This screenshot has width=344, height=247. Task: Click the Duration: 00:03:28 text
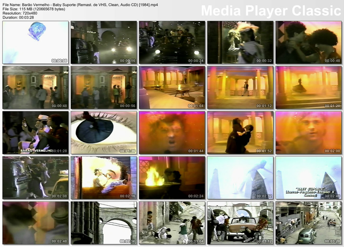(18, 18)
